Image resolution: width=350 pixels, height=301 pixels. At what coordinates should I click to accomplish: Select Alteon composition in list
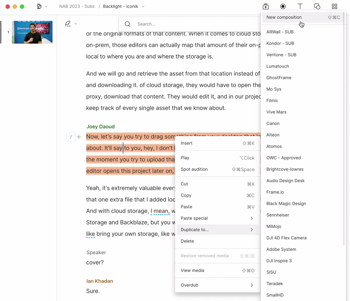click(303, 135)
